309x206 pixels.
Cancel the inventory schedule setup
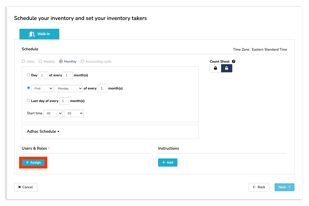(x=25, y=187)
